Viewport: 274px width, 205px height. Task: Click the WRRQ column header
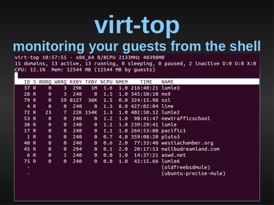(61, 82)
